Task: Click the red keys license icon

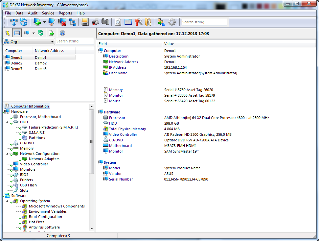Action: point(139,22)
